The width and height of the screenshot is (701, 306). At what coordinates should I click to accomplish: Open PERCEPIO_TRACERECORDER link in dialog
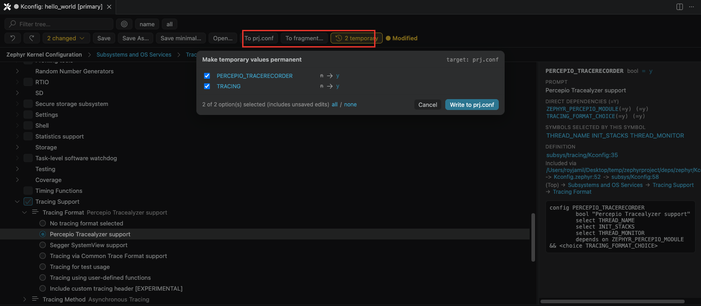(254, 76)
